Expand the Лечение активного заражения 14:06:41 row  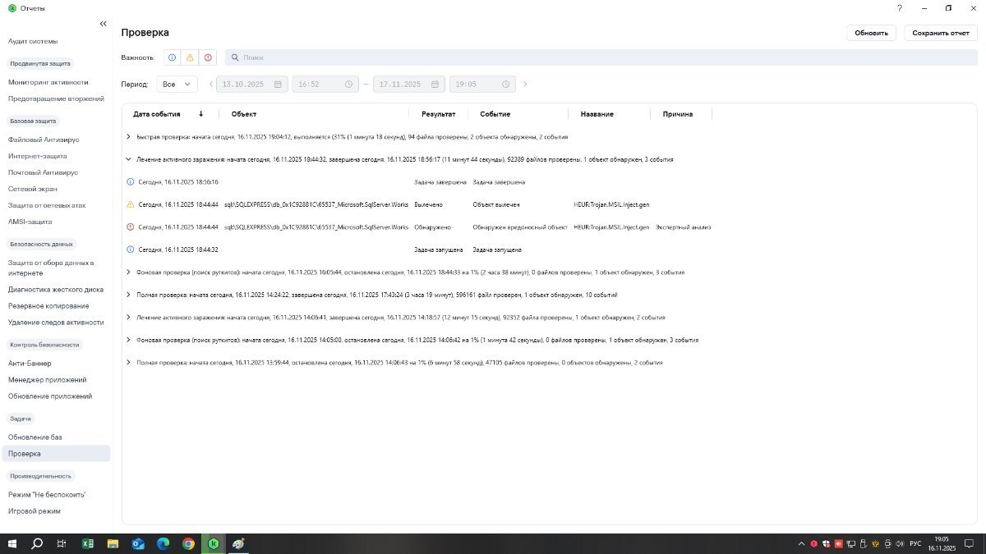[x=128, y=317]
